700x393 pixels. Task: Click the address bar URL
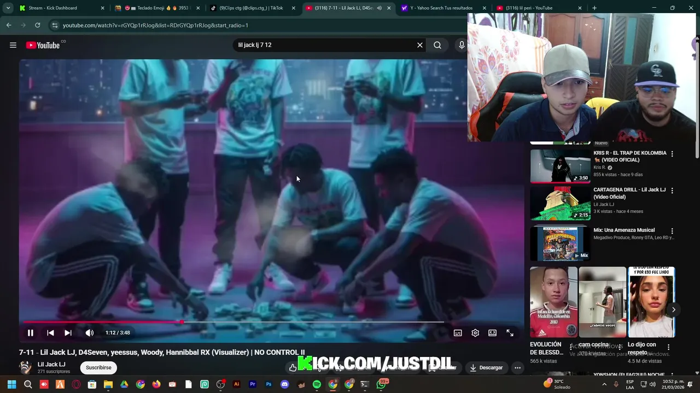[155, 25]
